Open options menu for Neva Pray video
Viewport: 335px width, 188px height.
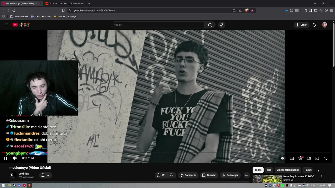click(321, 177)
